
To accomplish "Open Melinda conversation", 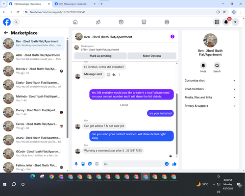I will pos(33,98).
